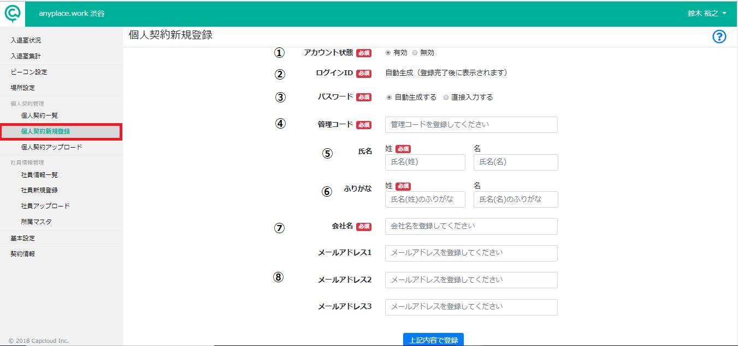
Task: Select the 無効 account status radio button
Action: tap(415, 53)
